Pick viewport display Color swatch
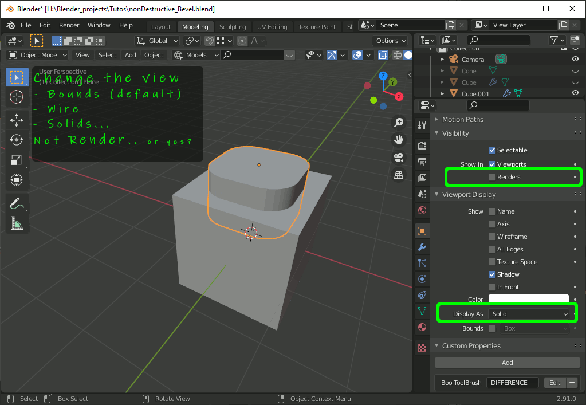 pos(529,299)
